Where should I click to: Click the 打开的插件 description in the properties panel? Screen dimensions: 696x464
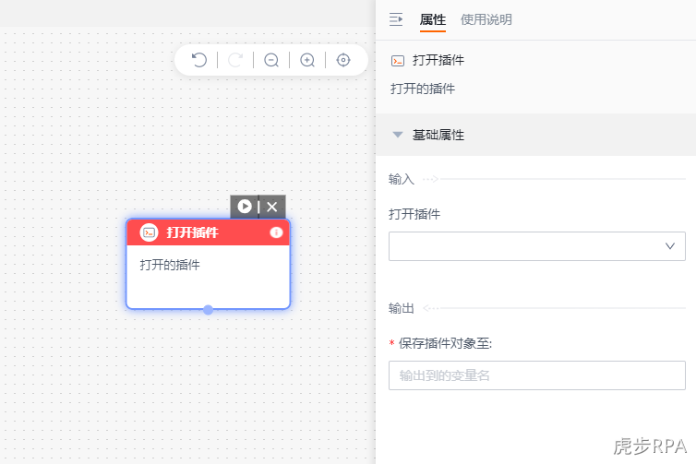[423, 89]
